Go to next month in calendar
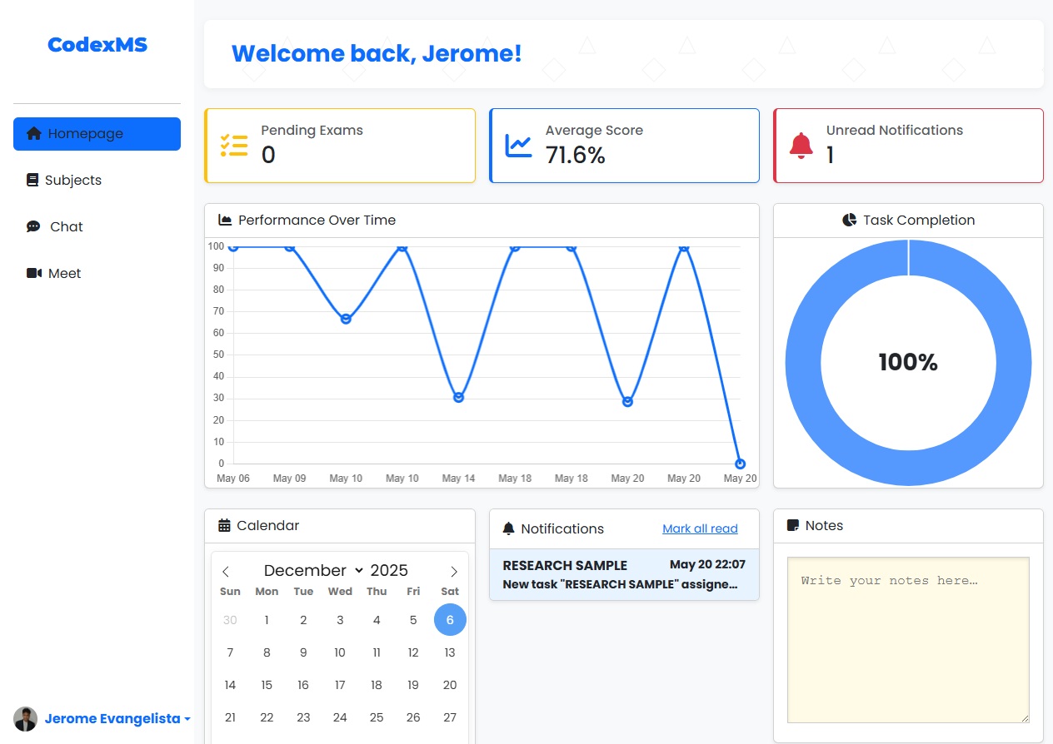Screen dimensions: 1053x744 tap(454, 572)
